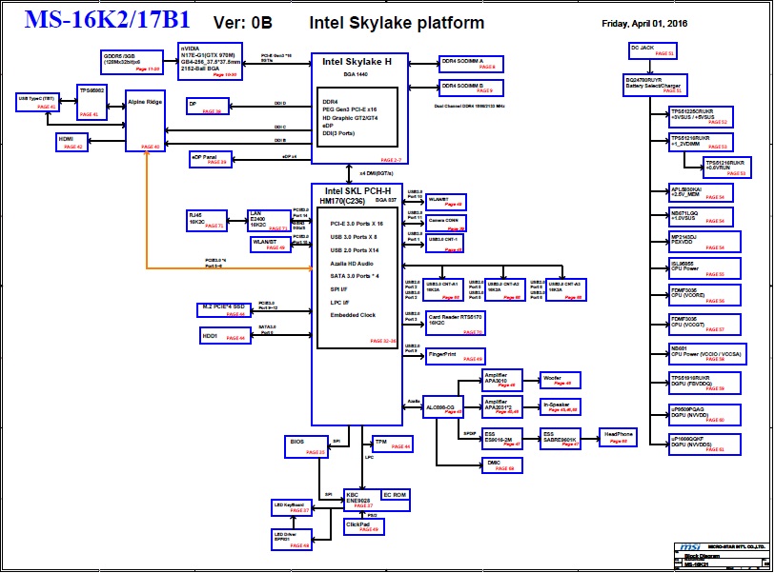The image size is (775, 573).
Task: Click the uP9509PQAG DGPU (NVVDD) block
Action: tap(704, 415)
